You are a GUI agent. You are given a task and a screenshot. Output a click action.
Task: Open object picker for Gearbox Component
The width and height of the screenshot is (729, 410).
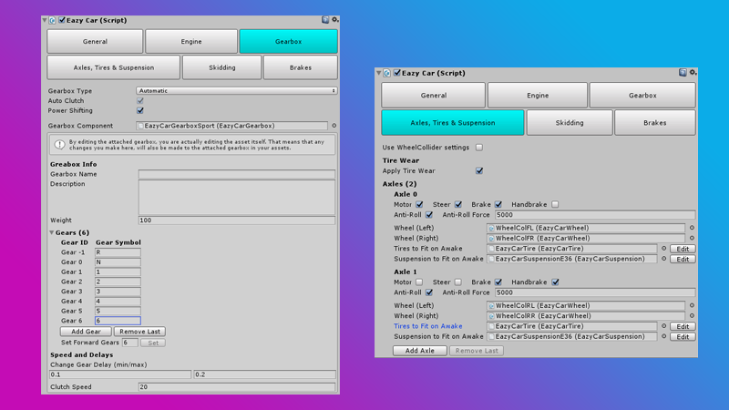[334, 126]
